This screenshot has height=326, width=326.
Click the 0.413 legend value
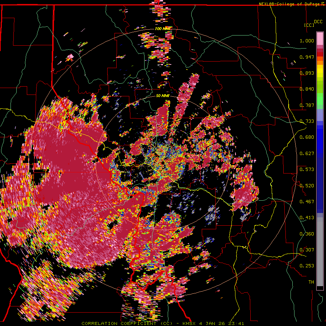307,218
